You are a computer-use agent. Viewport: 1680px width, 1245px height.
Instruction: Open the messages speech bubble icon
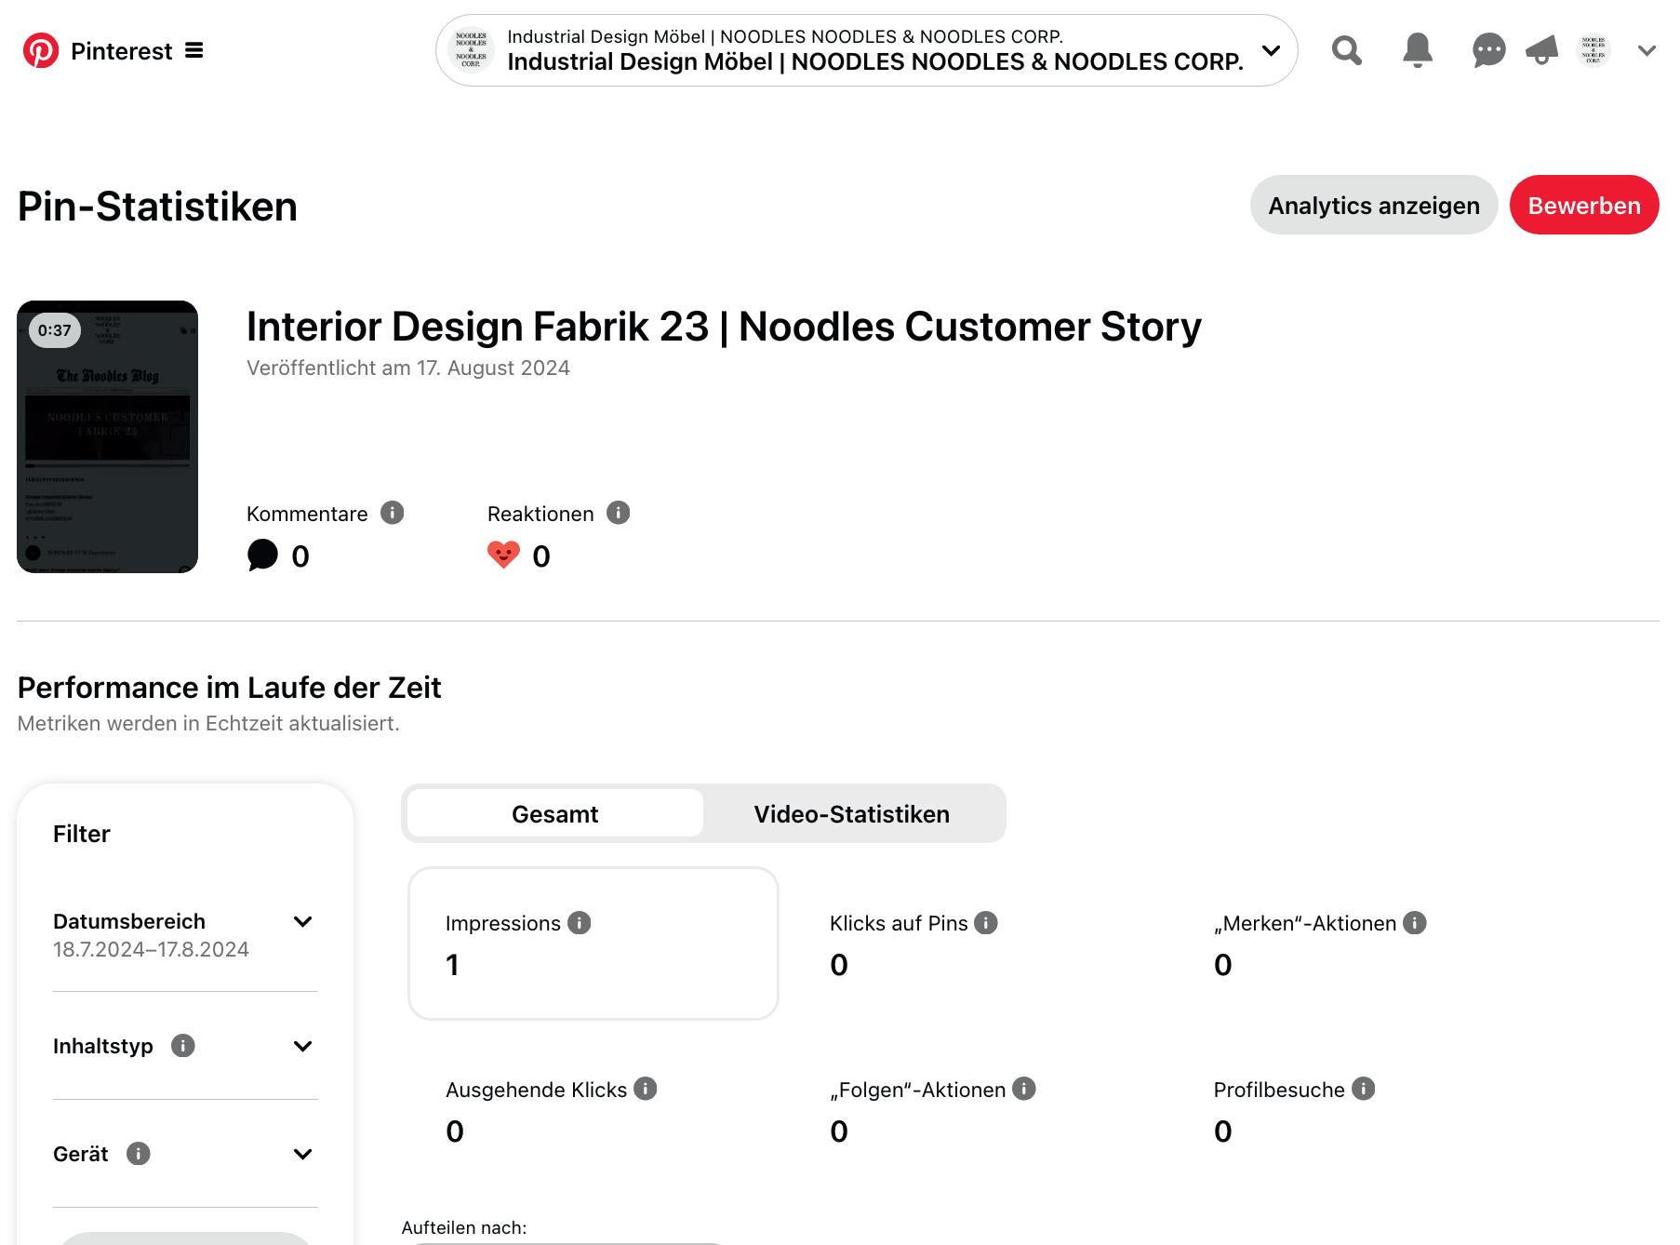point(1488,50)
